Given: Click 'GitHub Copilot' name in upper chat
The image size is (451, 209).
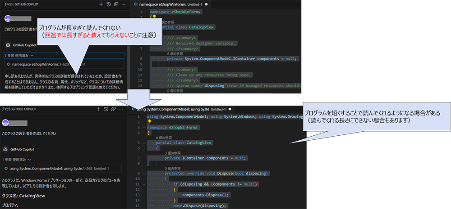Looking at the screenshot, I should click(x=25, y=45).
